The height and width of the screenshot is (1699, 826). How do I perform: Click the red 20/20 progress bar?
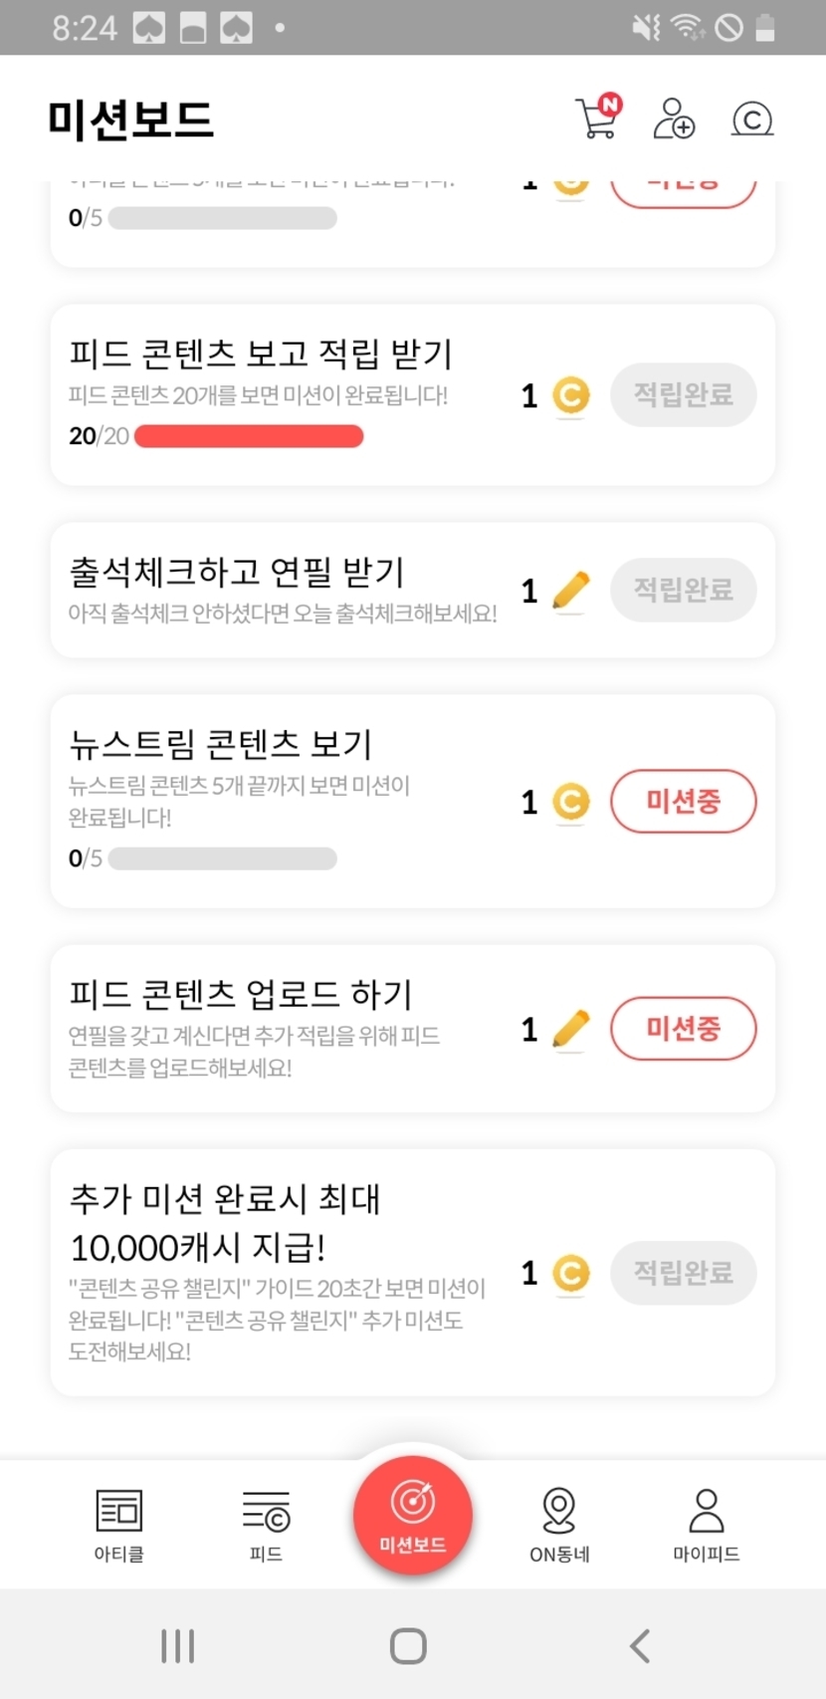(249, 436)
